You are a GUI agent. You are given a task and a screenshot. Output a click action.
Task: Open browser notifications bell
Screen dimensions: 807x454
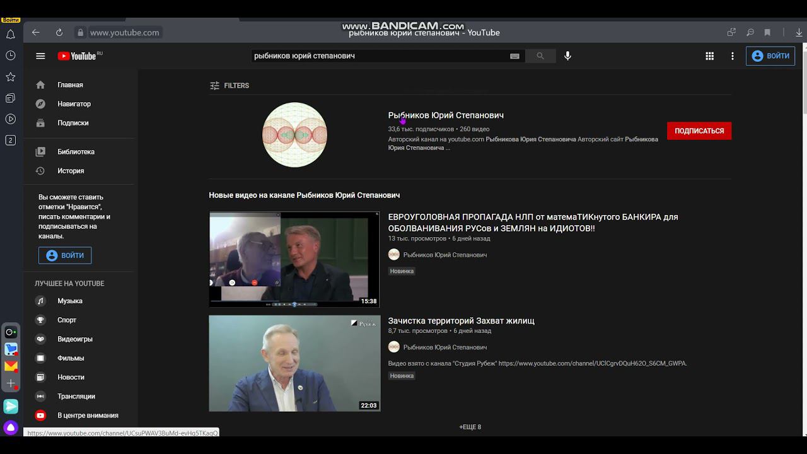[x=11, y=35]
